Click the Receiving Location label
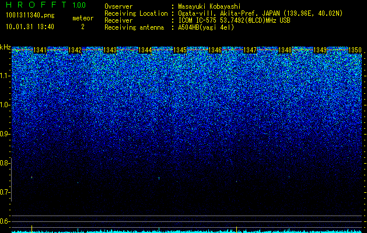 pos(136,13)
